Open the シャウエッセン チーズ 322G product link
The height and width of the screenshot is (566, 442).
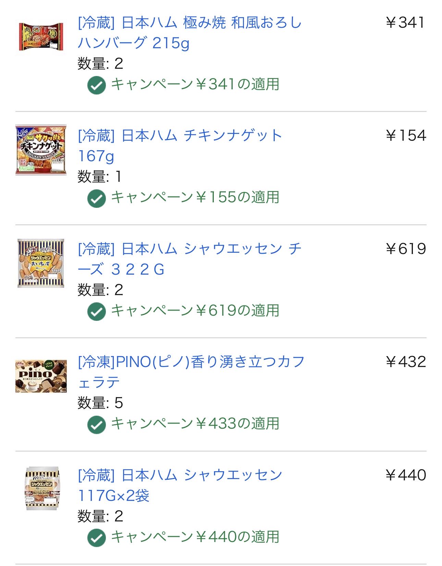(189, 259)
